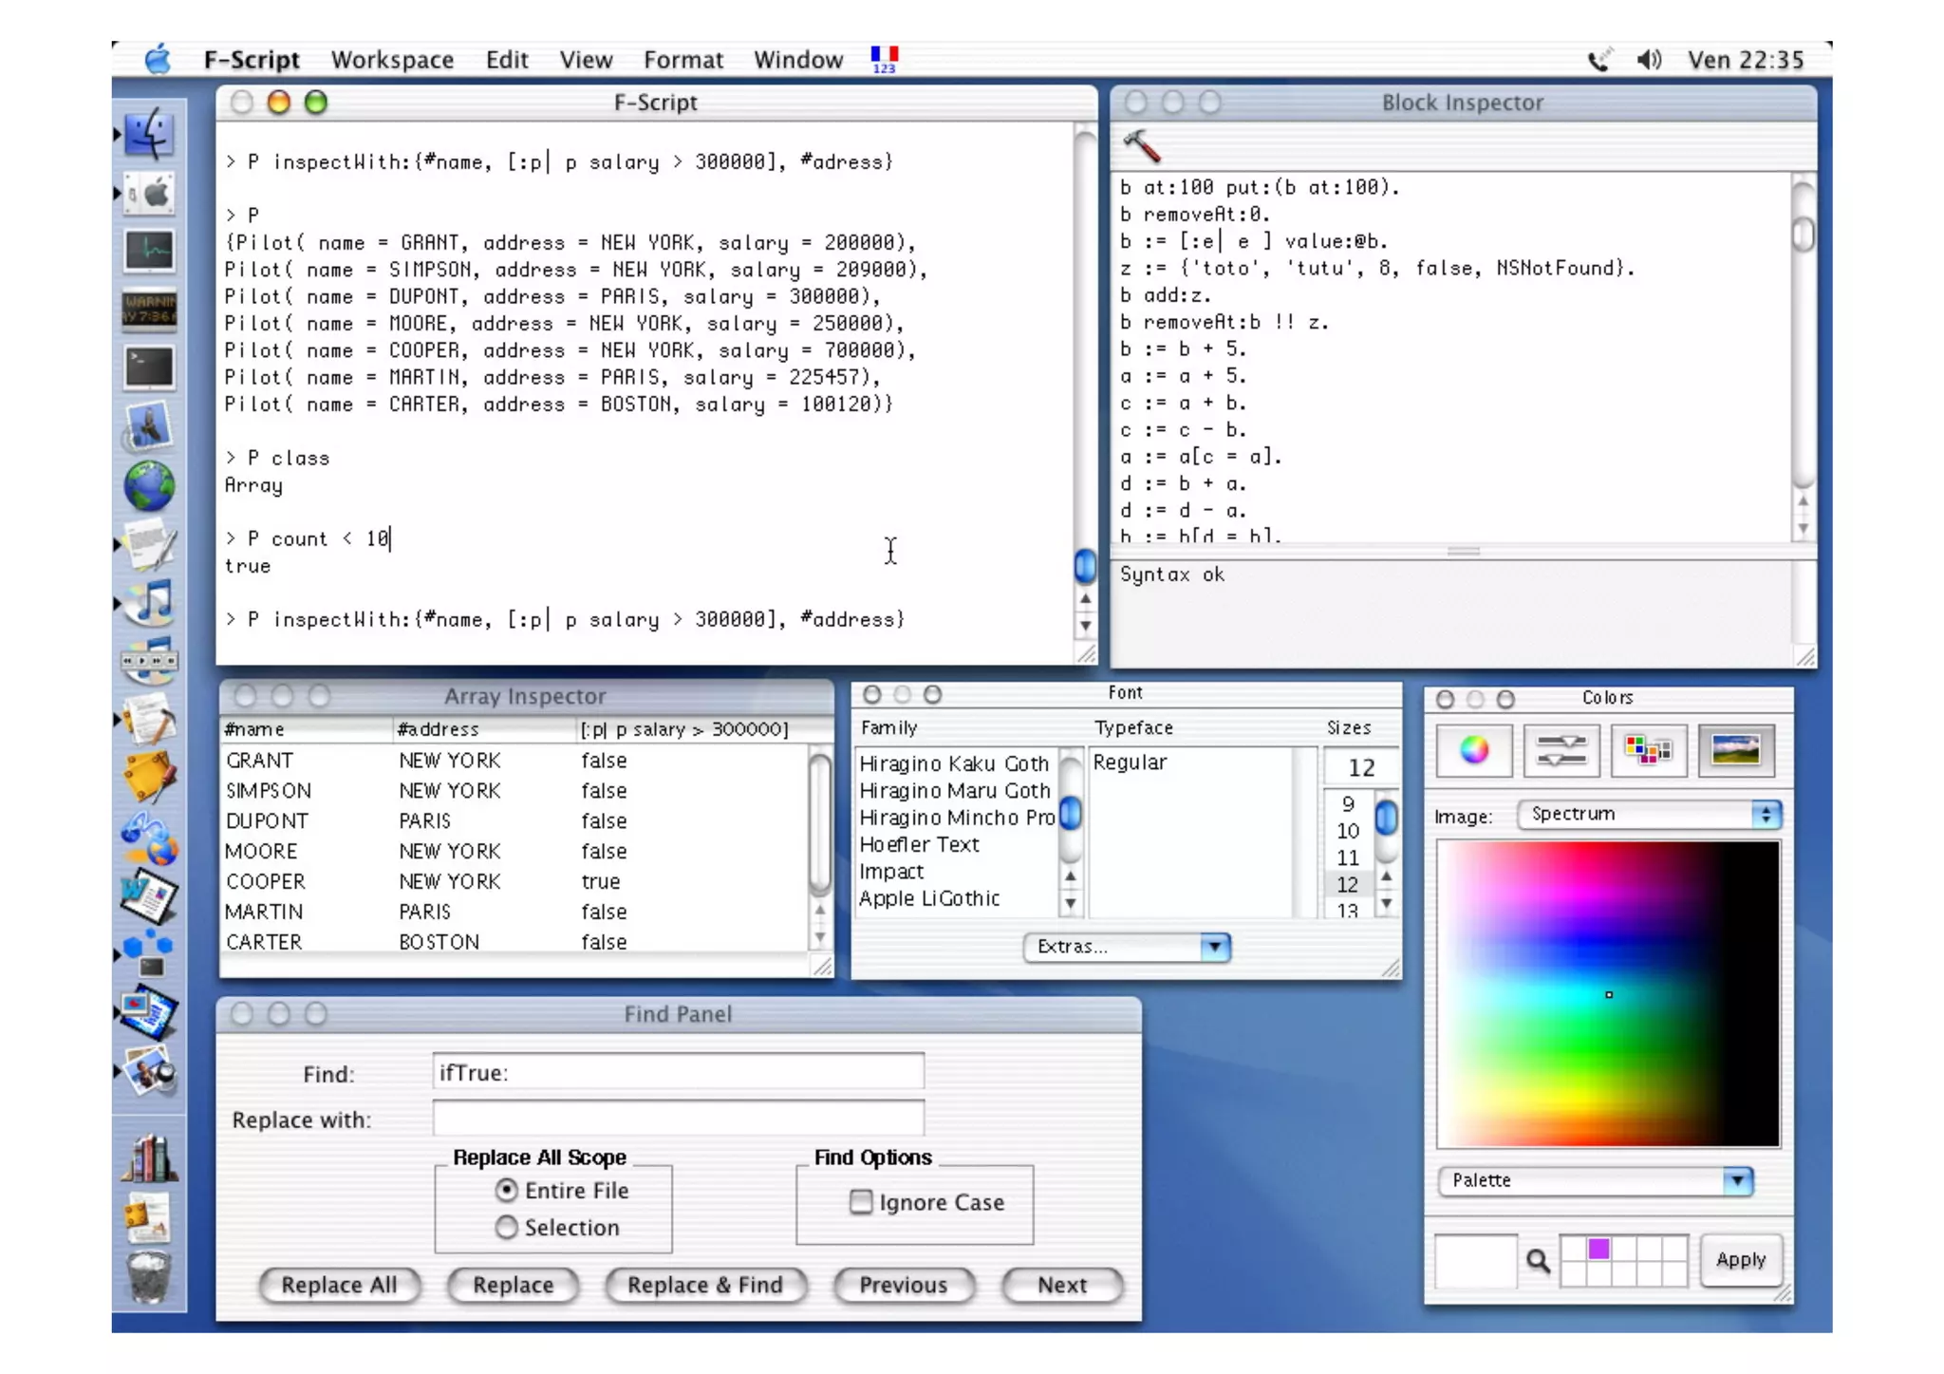This screenshot has width=1944, height=1374.
Task: Click the Replace All button
Action: [x=339, y=1285]
